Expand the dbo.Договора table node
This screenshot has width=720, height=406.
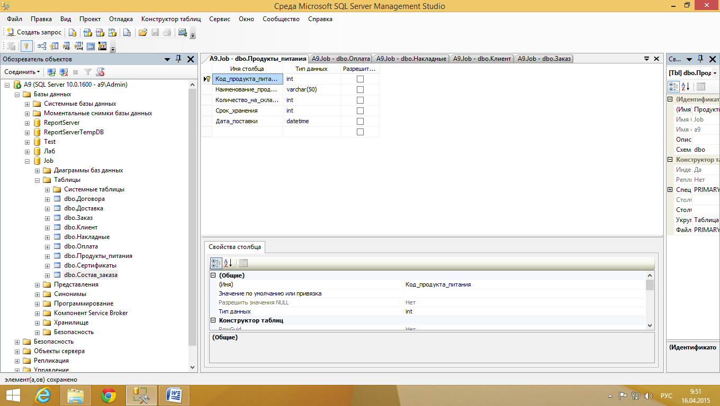pos(47,199)
